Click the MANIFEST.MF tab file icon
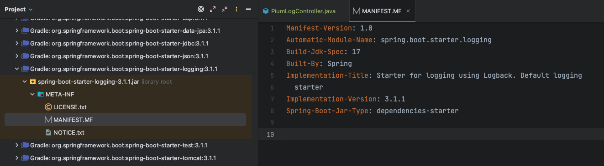Image resolution: width=604 pixels, height=166 pixels. pos(357,11)
